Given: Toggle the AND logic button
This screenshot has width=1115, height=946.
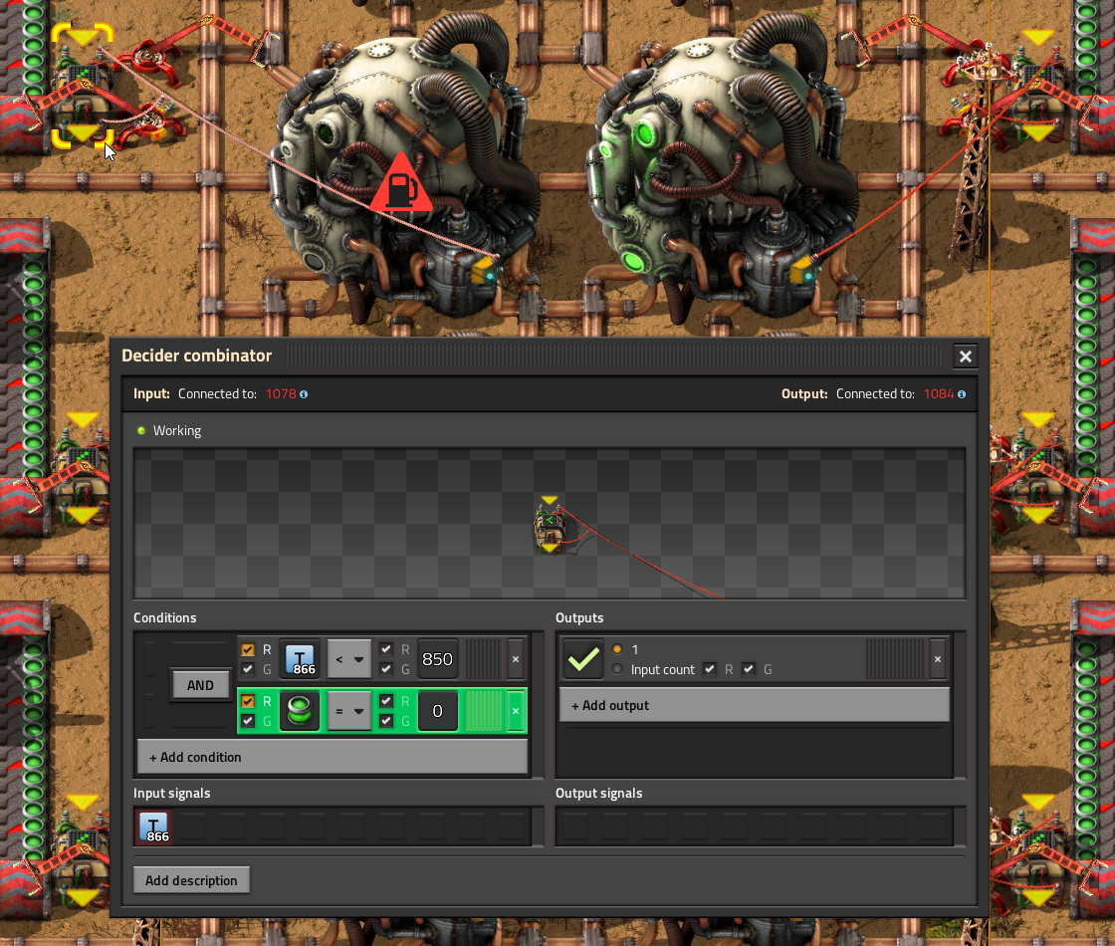Looking at the screenshot, I should pos(200,685).
